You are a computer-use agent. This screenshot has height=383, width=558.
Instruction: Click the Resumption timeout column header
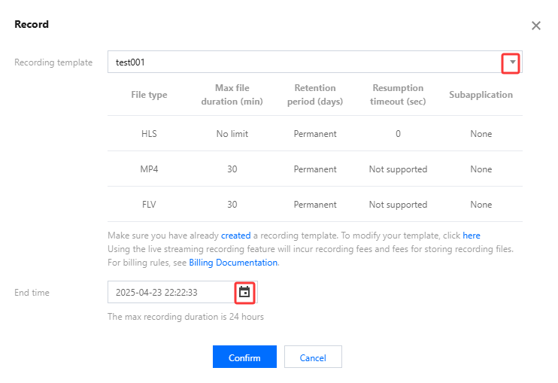[x=398, y=95]
